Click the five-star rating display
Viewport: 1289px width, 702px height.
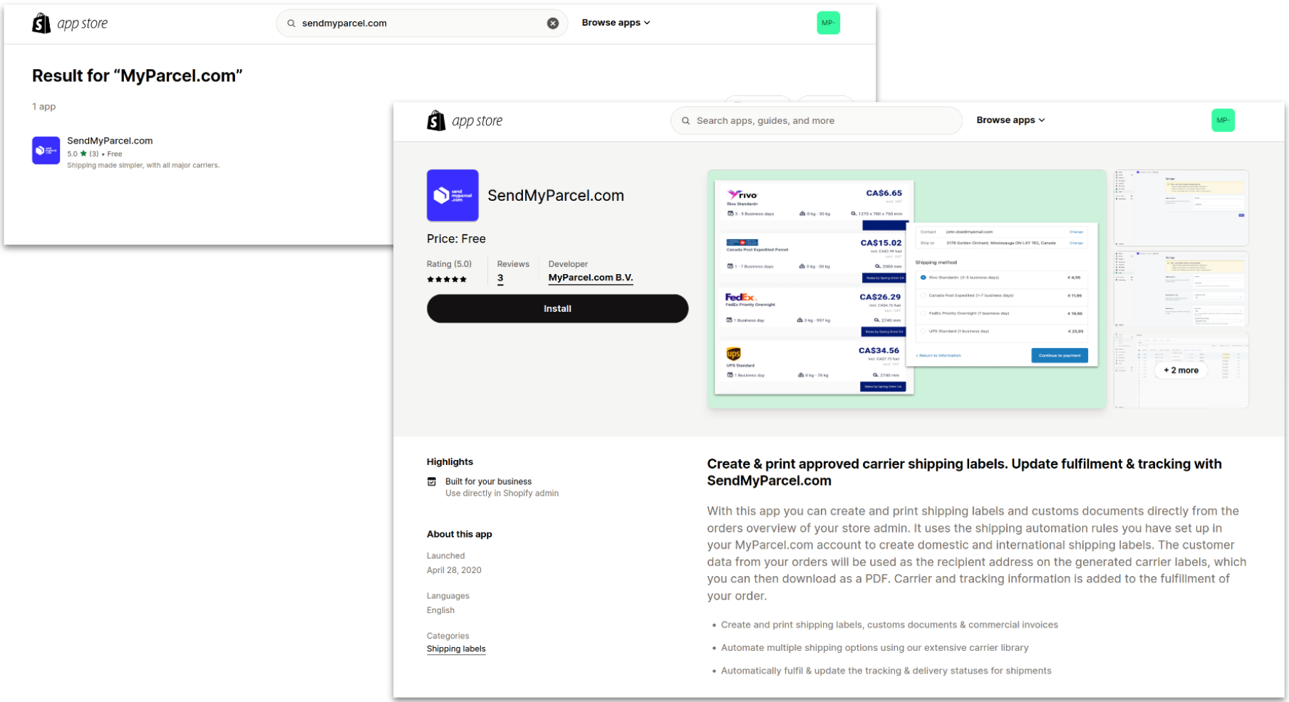[447, 279]
